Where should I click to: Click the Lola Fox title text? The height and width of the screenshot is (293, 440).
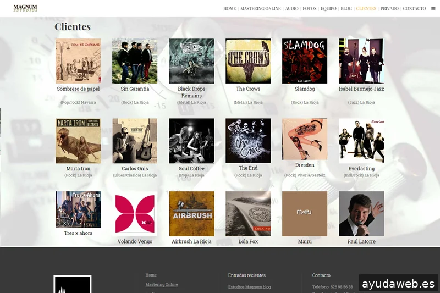[248, 241]
